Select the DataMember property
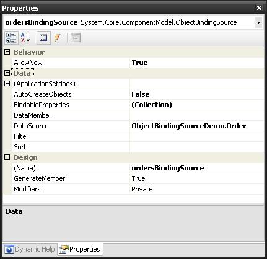 [33, 115]
